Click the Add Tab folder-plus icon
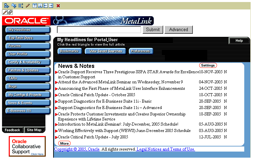 pyautogui.click(x=14, y=6)
